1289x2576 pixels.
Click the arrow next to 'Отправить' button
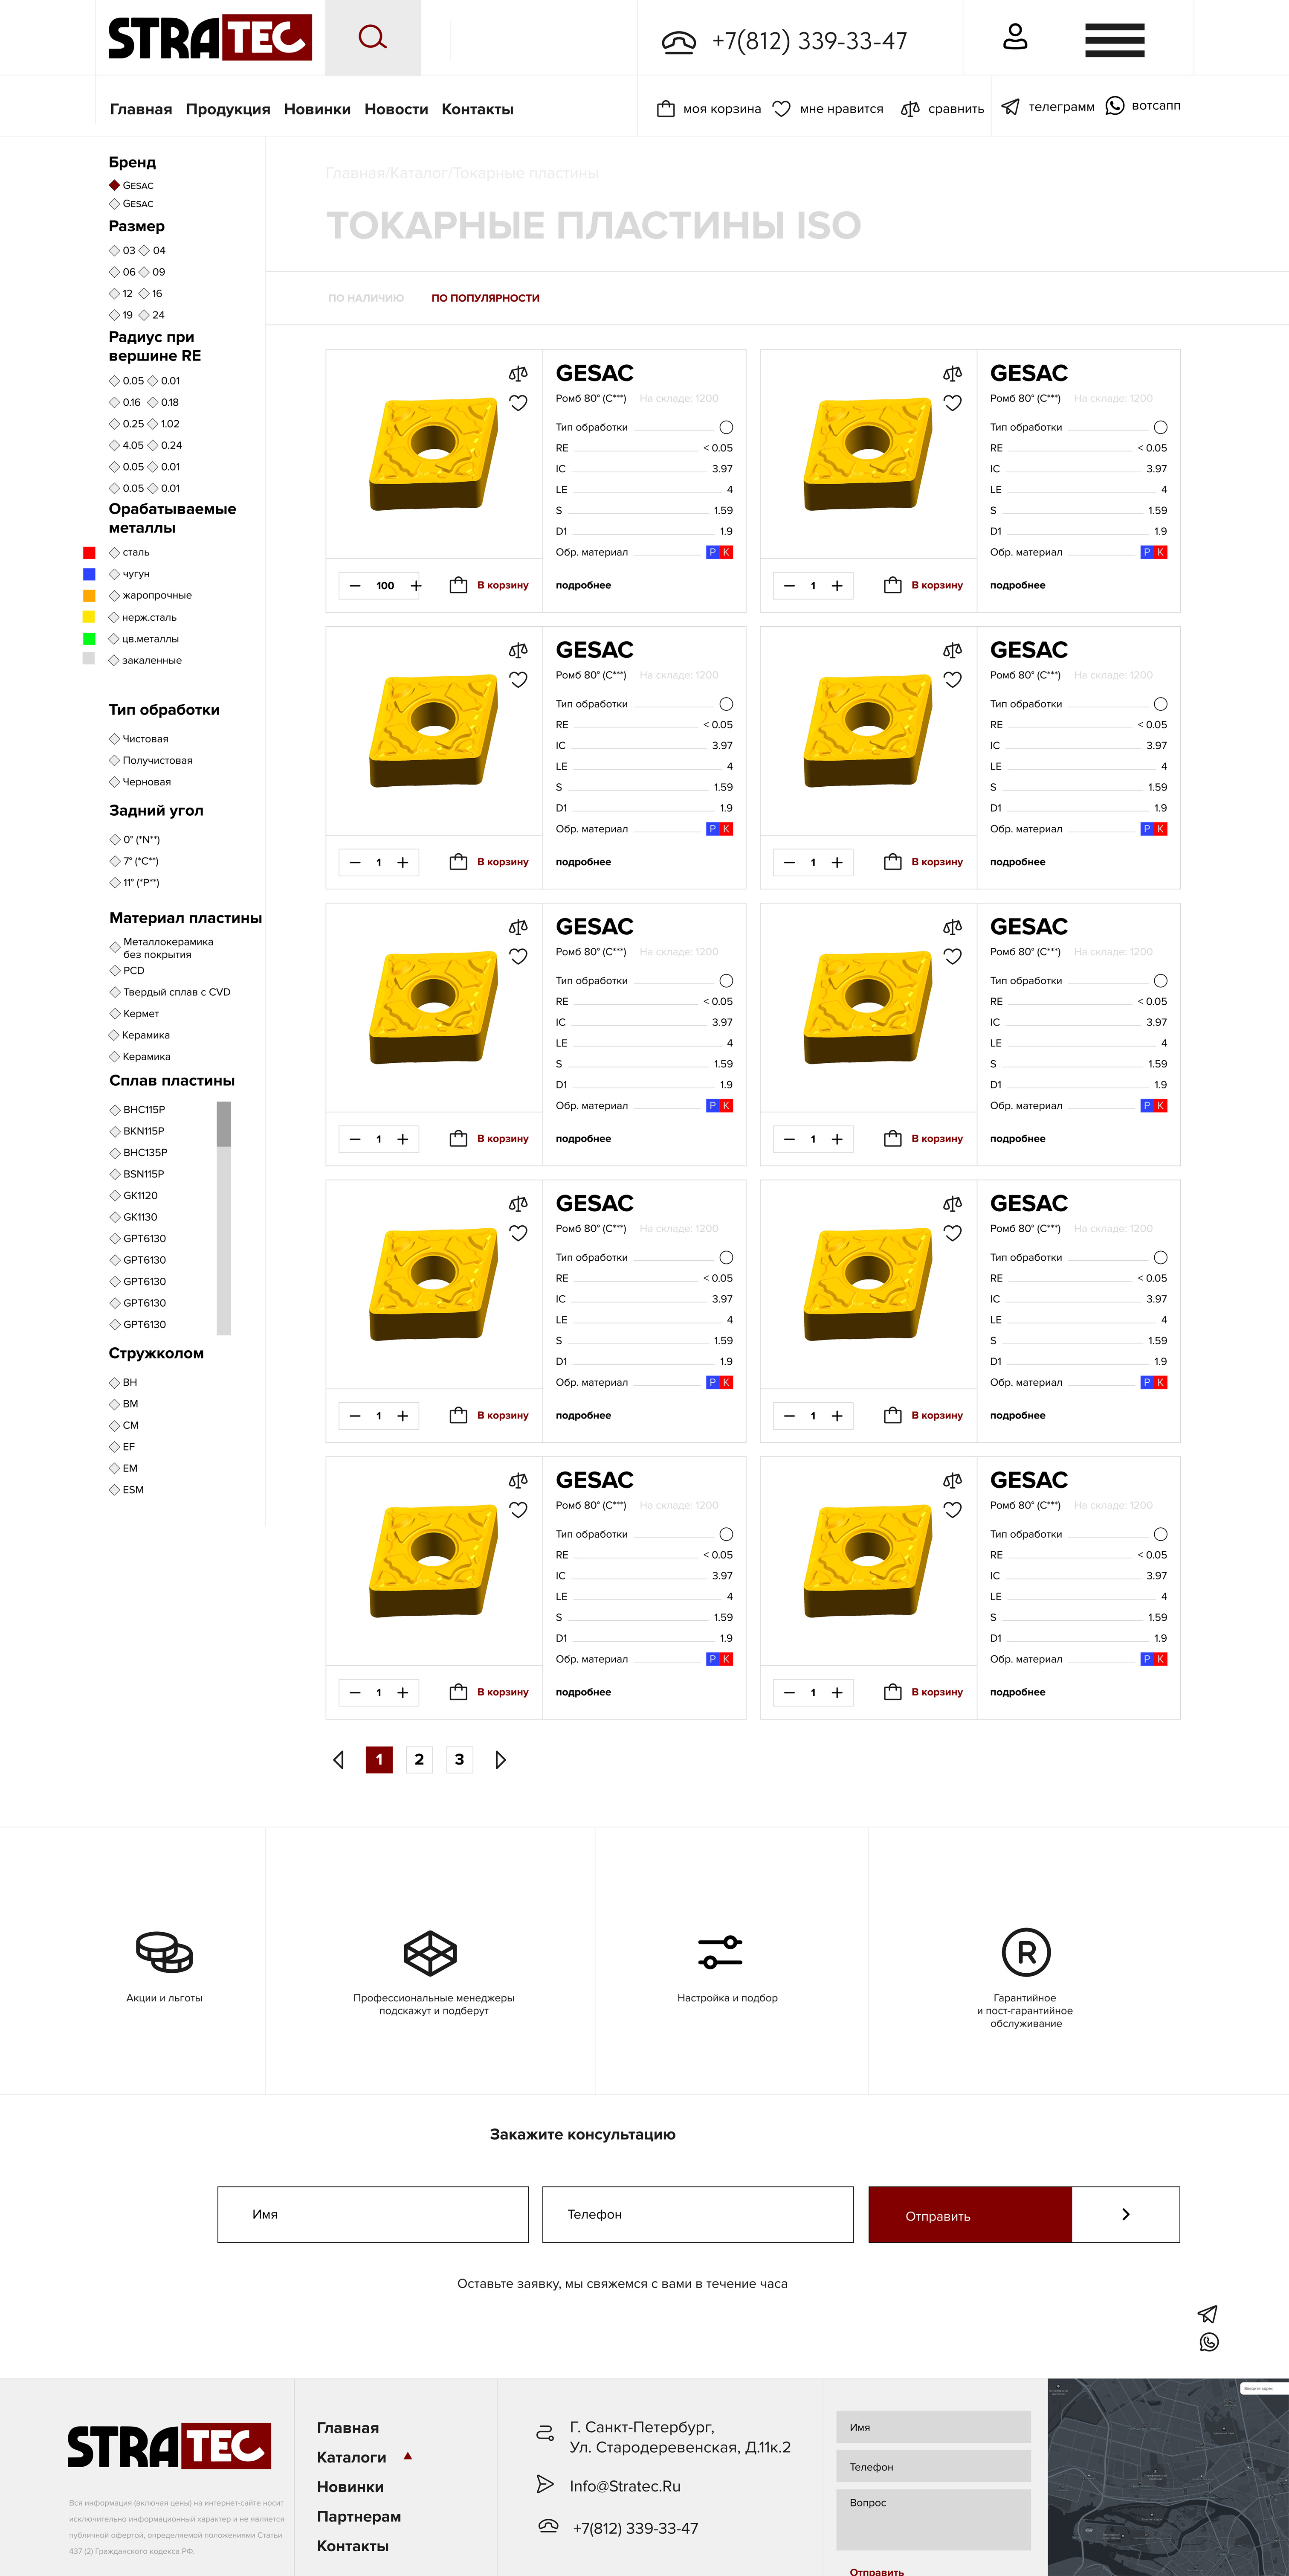1125,2214
